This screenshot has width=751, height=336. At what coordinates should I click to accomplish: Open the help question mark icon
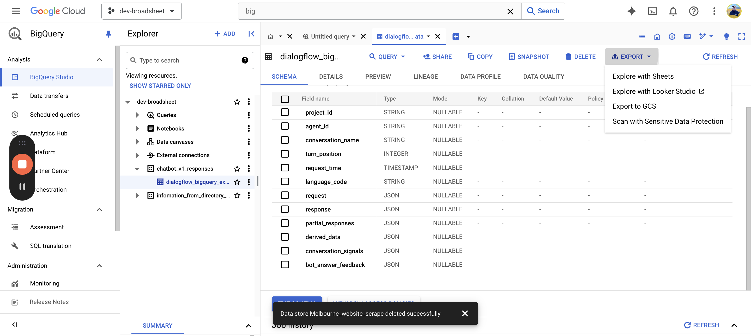(x=694, y=11)
